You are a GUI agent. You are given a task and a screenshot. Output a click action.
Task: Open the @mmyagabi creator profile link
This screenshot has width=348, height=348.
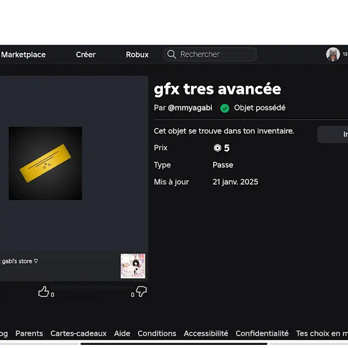pyautogui.click(x=190, y=108)
